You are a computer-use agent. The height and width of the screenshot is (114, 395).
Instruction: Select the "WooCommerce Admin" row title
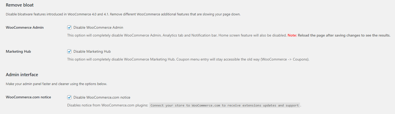pos(25,27)
